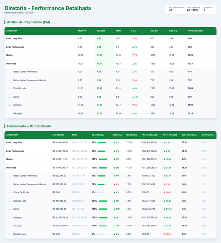This screenshot has width=221, height=243.
Task: Select the HIST. M-2 column header
Action: point(173,31)
